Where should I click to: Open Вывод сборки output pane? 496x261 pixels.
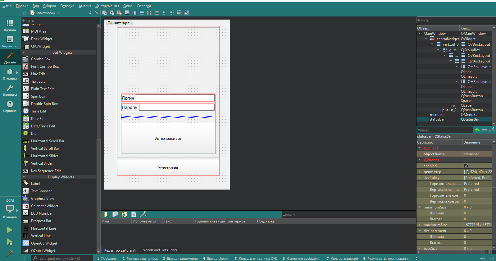click(216, 259)
